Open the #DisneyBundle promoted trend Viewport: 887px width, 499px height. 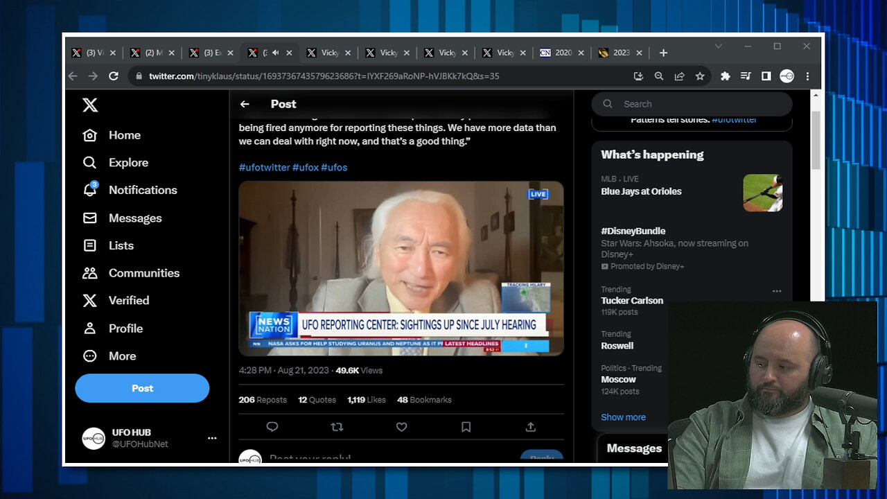(633, 231)
